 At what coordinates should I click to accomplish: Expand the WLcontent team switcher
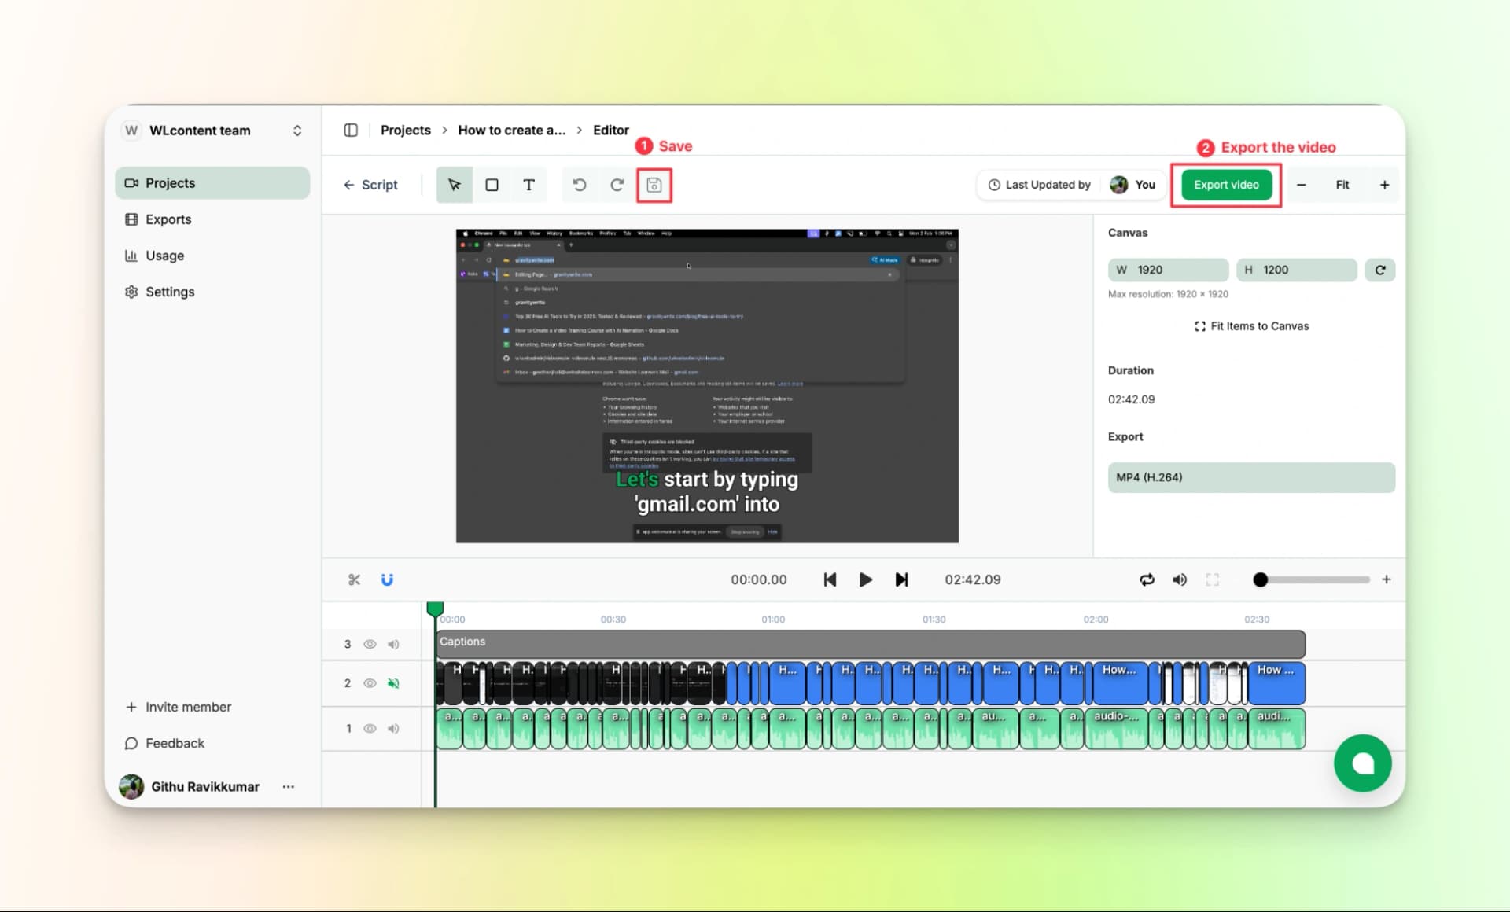[296, 131]
